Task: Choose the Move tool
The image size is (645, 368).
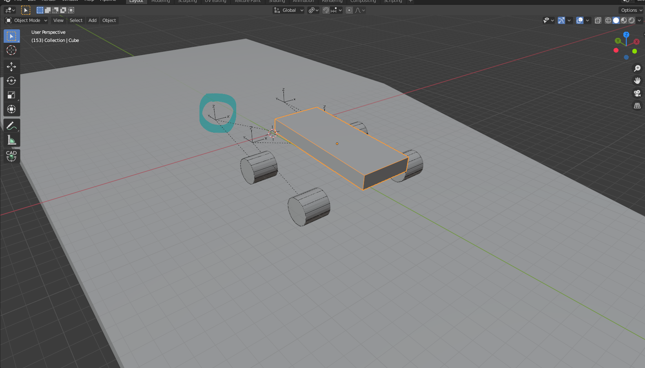Action: 11,67
